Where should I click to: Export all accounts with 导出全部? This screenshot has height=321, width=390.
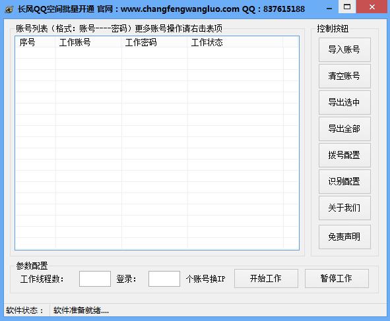point(344,129)
